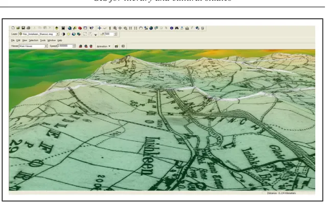The image size is (326, 203).
Task: Select the blue Navigate cross tool
Action: point(99,28)
